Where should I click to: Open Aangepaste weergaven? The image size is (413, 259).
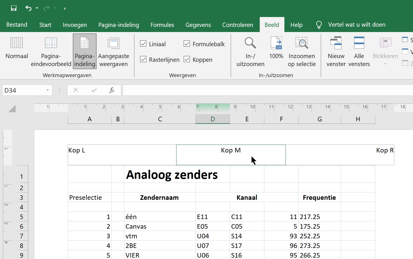(114, 51)
